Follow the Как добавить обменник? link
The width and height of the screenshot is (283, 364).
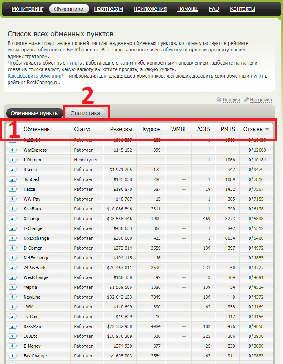36,76
